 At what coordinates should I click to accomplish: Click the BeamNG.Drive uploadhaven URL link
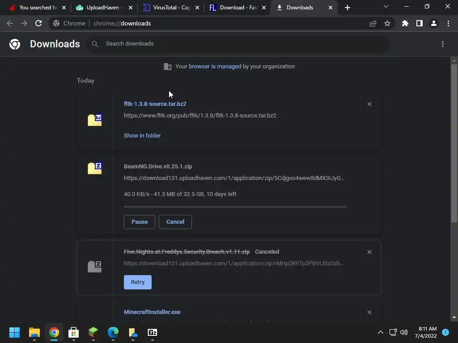[234, 178]
